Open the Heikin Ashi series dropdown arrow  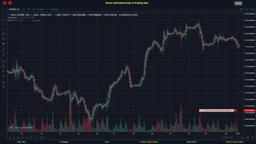tap(52, 15)
